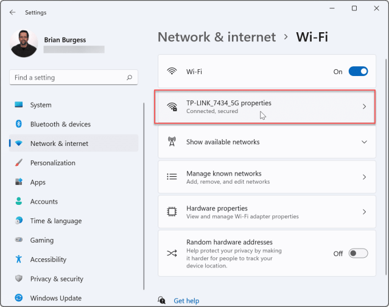Click the Personalization paintbrush icon

click(x=19, y=163)
